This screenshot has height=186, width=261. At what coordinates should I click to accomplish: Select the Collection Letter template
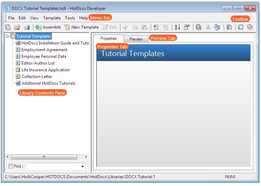[x=37, y=76]
